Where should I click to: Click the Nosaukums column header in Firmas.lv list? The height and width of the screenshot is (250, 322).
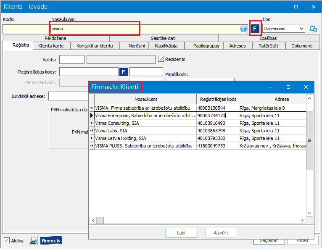pos(146,99)
